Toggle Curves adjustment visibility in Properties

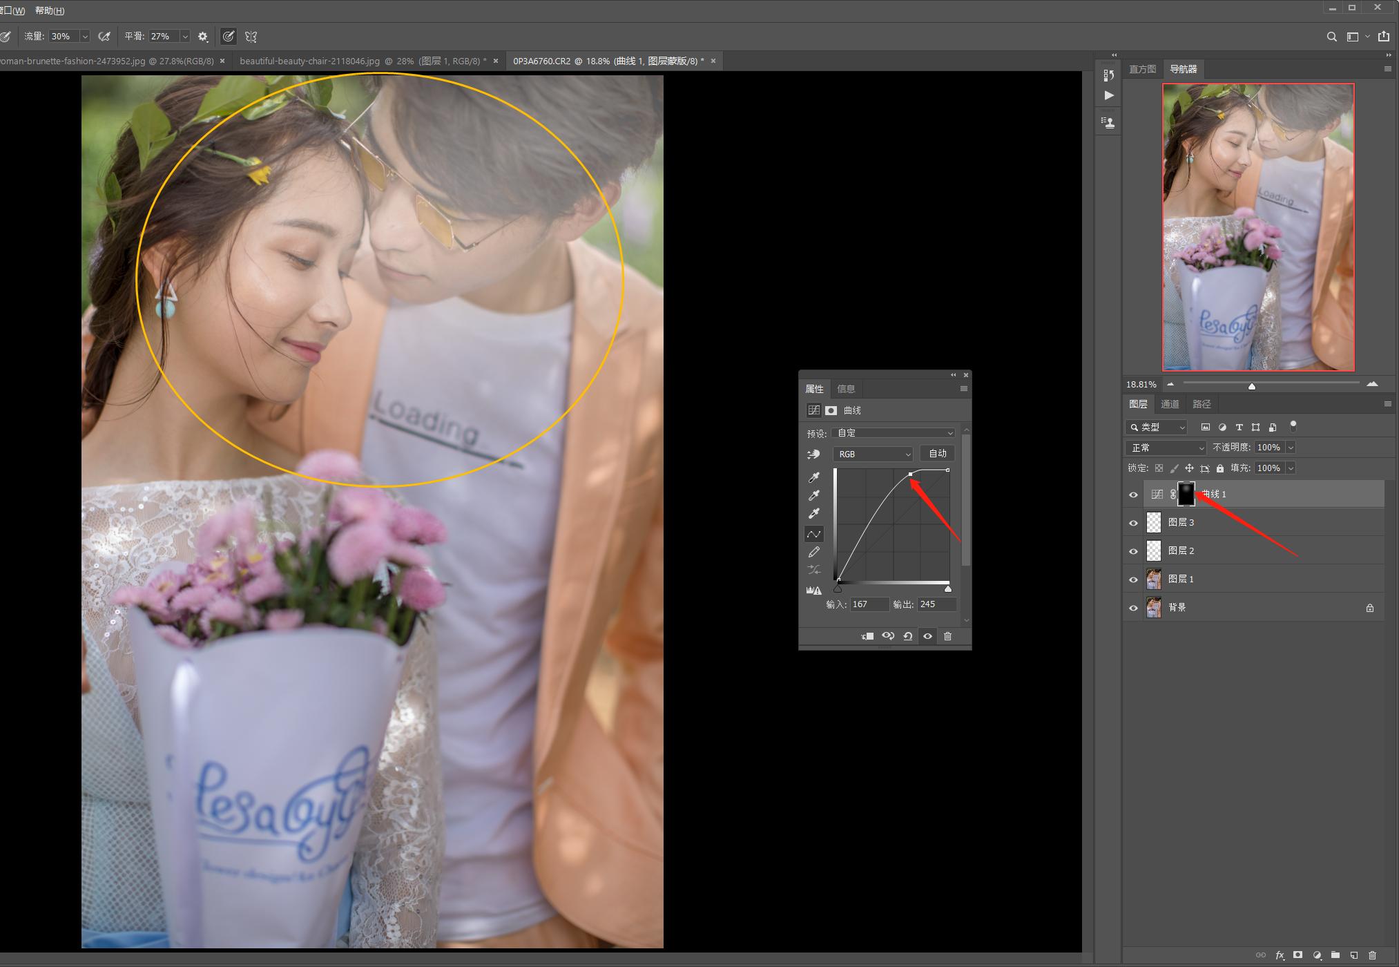point(927,636)
